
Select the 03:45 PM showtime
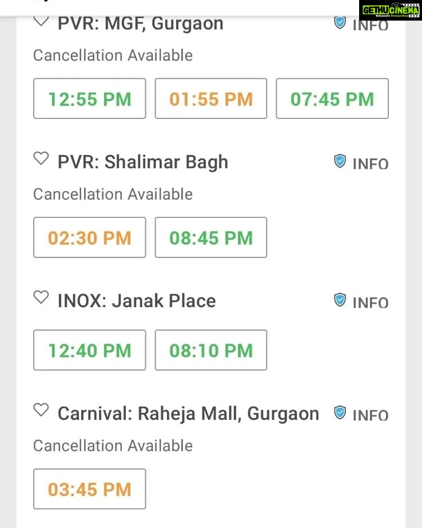(90, 489)
